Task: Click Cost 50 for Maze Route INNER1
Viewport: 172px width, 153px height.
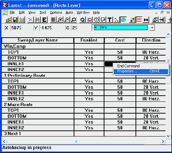Action: coord(120,122)
